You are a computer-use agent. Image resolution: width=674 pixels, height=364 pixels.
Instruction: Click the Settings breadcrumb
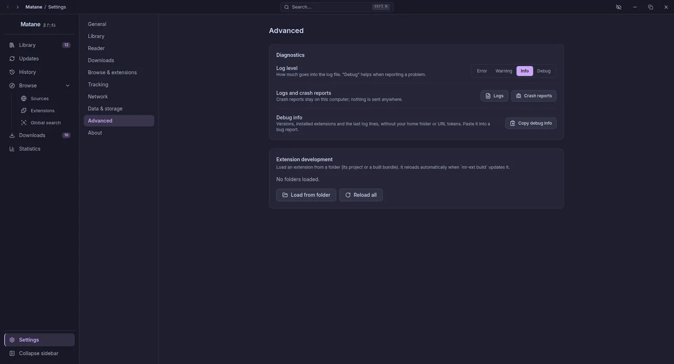(x=57, y=7)
